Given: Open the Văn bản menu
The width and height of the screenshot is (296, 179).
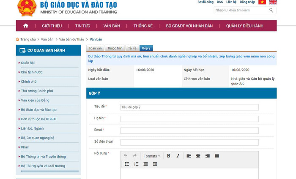Looking at the screenshot, I should pos(112,26).
